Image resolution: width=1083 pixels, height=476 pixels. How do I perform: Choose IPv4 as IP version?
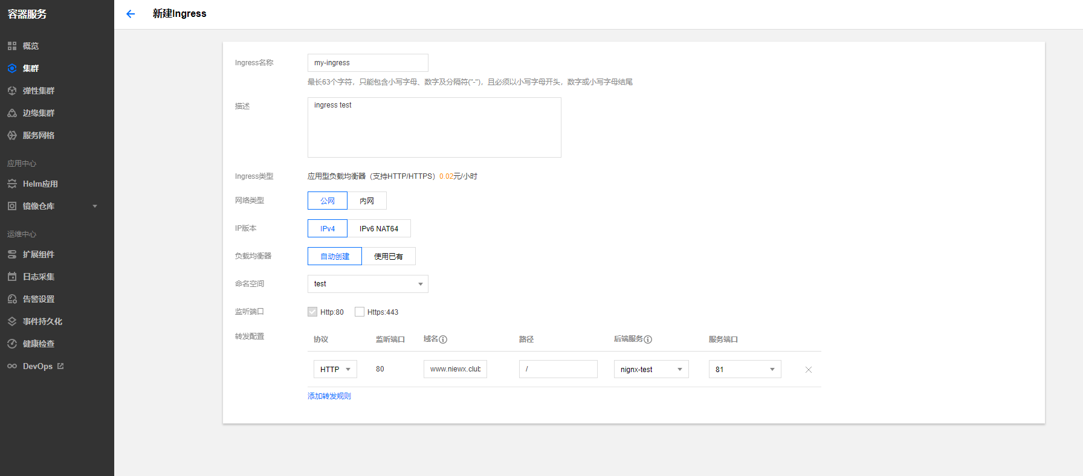coord(328,228)
